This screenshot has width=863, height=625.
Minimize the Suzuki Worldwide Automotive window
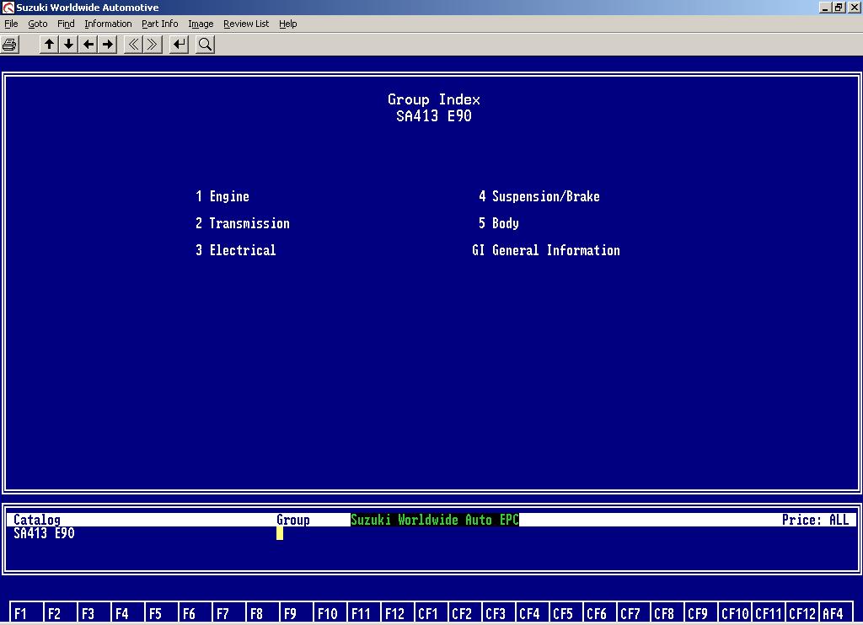pyautogui.click(x=825, y=7)
